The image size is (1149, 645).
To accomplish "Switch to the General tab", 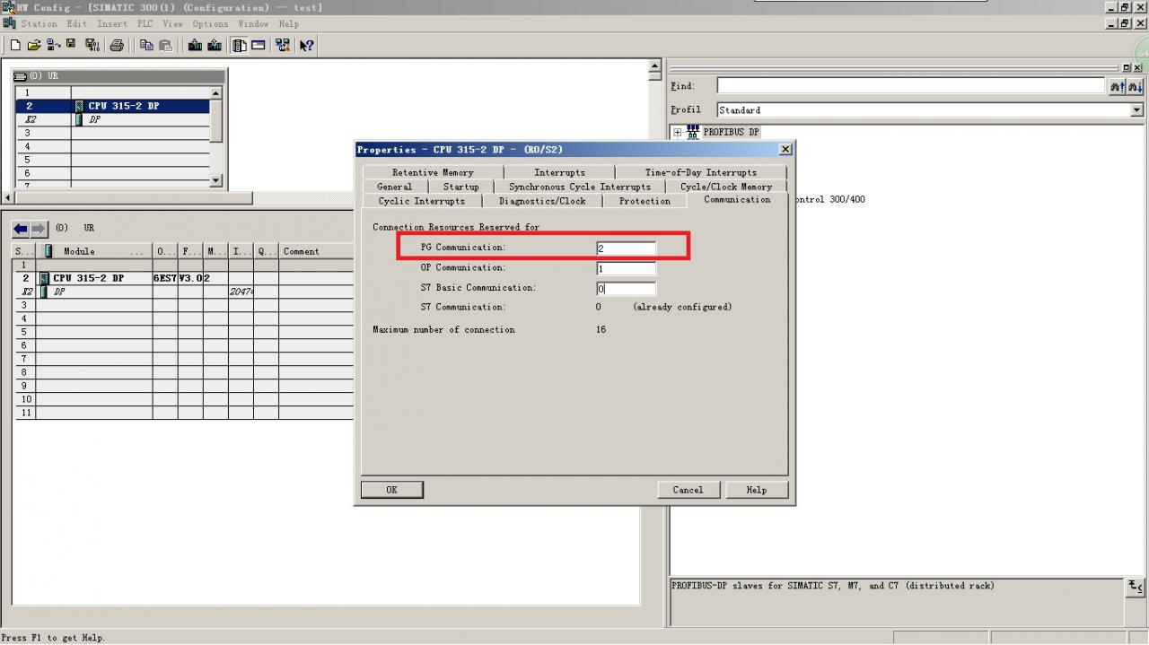I will click(x=394, y=187).
